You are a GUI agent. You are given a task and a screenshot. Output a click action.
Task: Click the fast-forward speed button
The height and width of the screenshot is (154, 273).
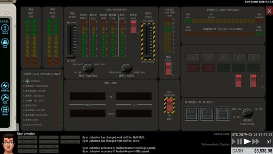(256, 142)
